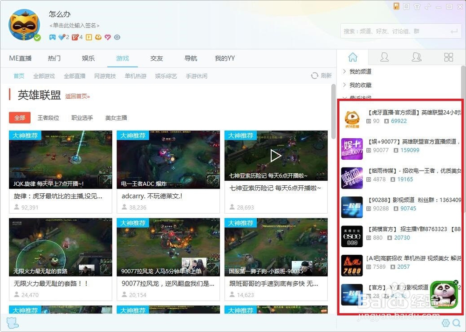Filter by 美女主播

[116, 118]
